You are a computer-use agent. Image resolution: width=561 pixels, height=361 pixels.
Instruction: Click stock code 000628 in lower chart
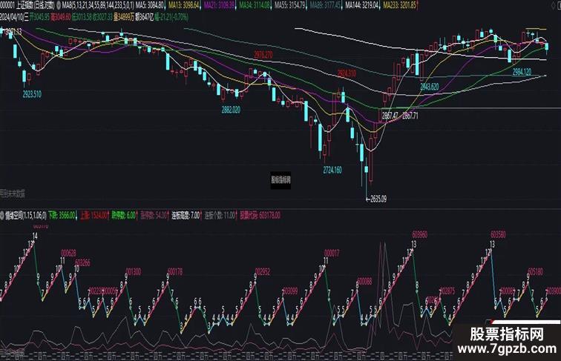coord(68,253)
